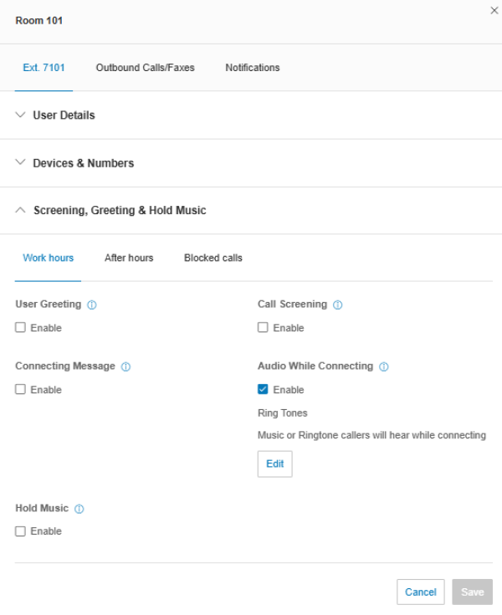Close the Room 101 dialog

pos(493,10)
